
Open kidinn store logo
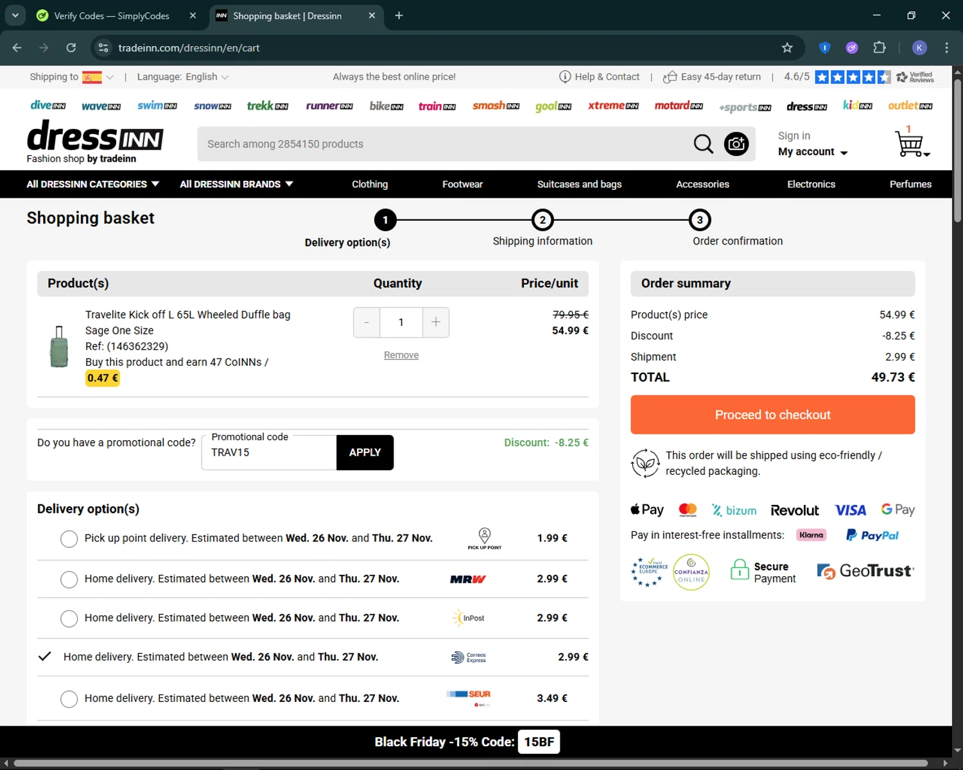tap(858, 106)
